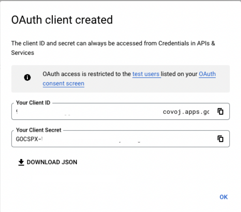This screenshot has height=212, width=241.
Task: Click the info icon in the notice banner
Action: coord(27,77)
